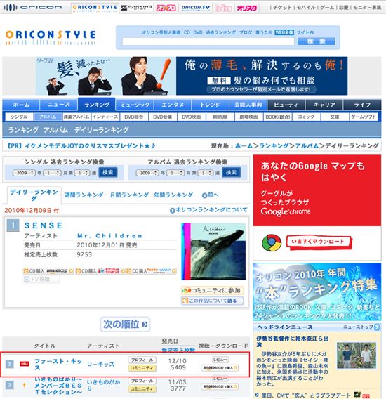This screenshot has width=386, height=399.
Task: Open オリコンランキングについて info link
Action: coord(208,210)
